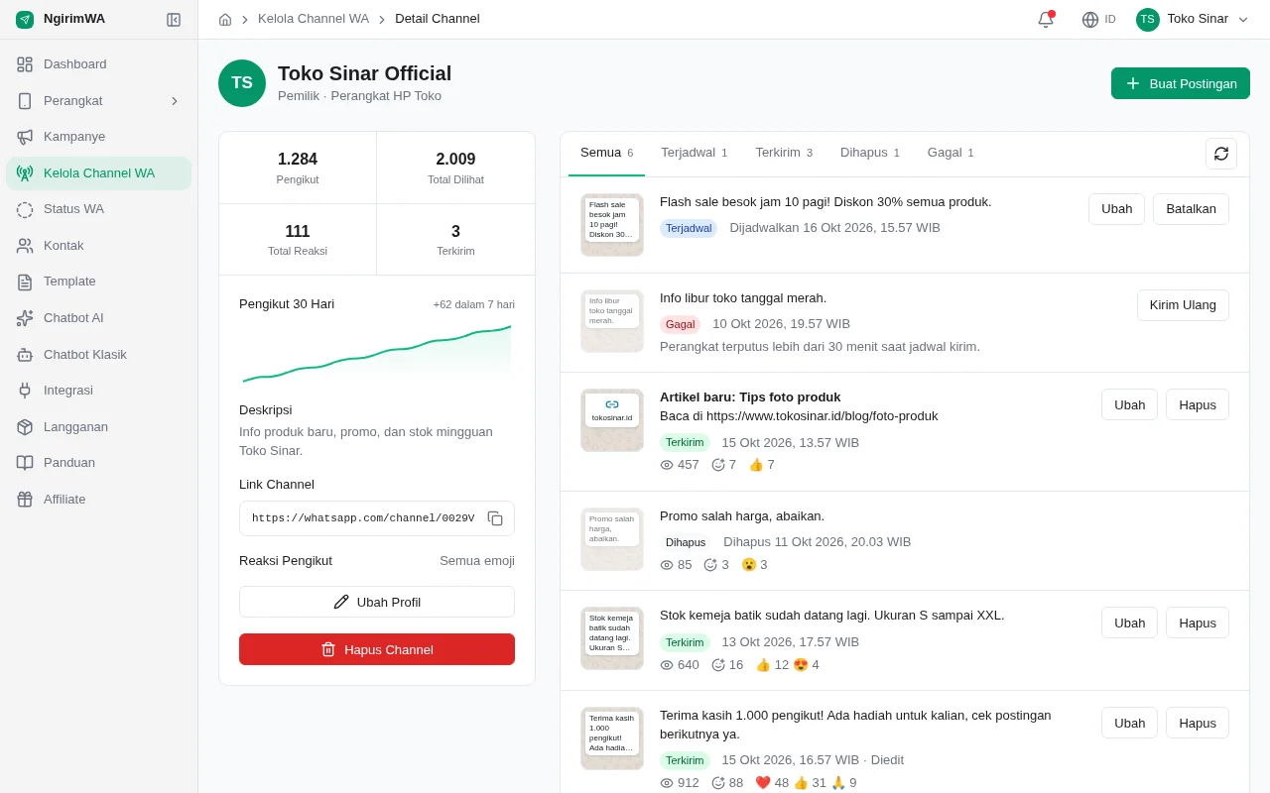Open tokosinar.id link preview thumbnail

tap(612, 420)
